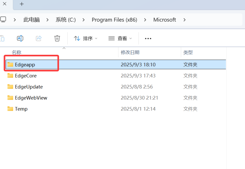Viewport: 245px width, 169px height.
Task: Click the Share toolbar icon
Action: [x=39, y=38]
